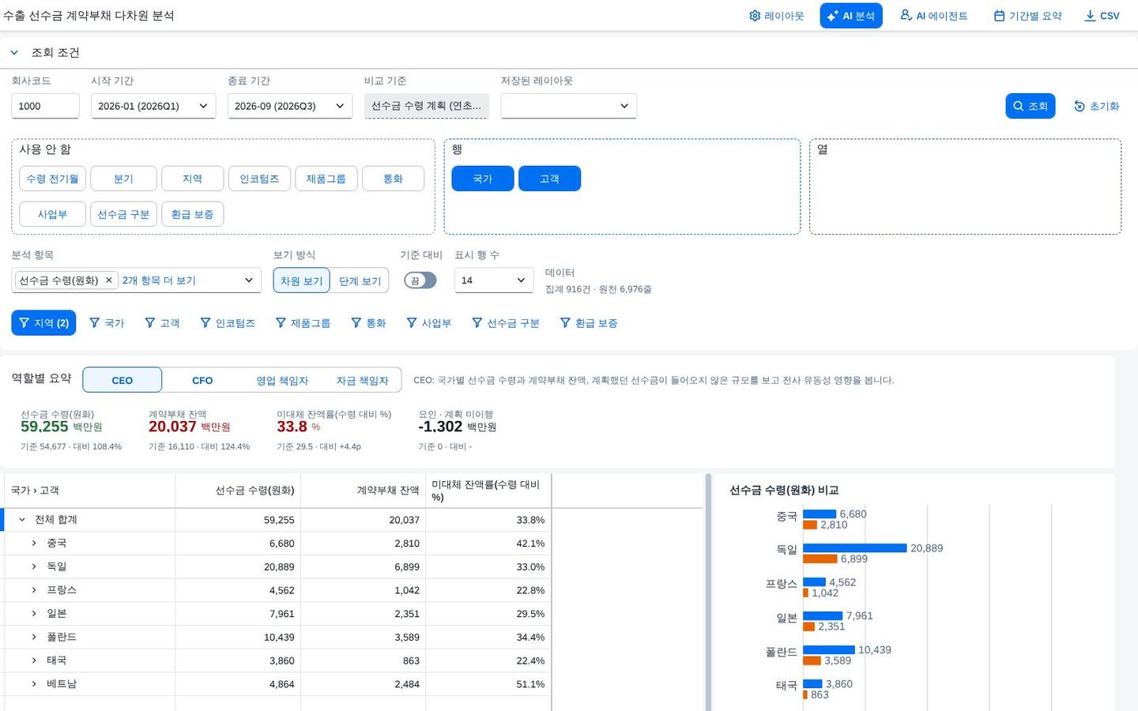Reset conditions with 초기화

coord(1097,106)
